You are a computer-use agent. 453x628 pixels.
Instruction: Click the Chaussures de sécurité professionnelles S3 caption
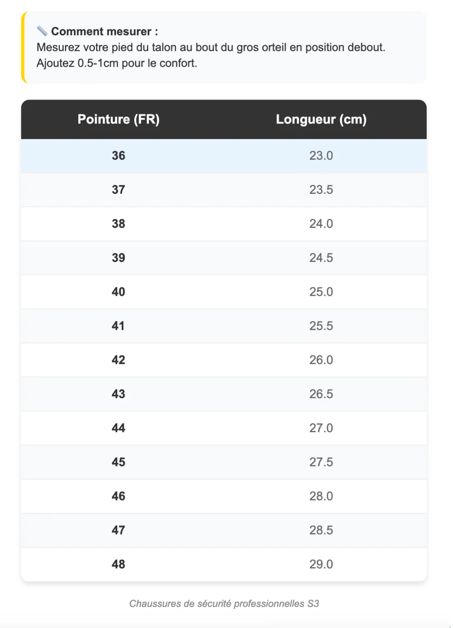[x=224, y=604]
